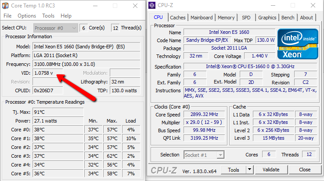The width and height of the screenshot is (324, 181).
Task: Open the Options menu in Core Temp
Action: (x=27, y=16)
